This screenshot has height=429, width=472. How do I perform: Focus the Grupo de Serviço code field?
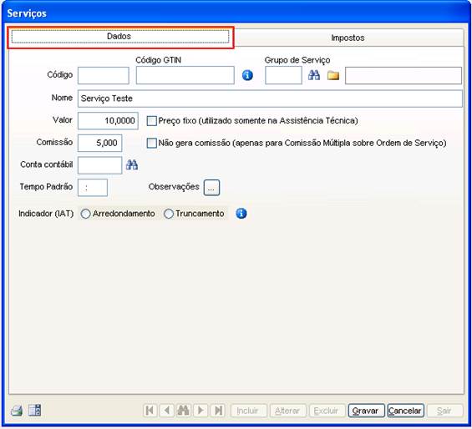[283, 75]
